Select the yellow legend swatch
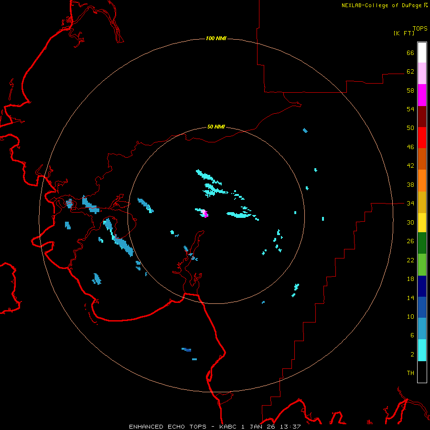The width and height of the screenshot is (430, 430). (422, 223)
